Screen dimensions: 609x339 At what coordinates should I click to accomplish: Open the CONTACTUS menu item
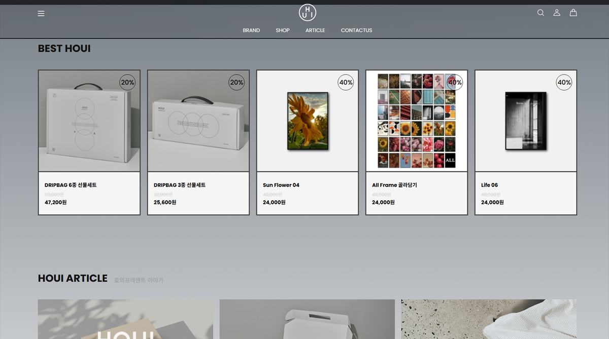[x=356, y=30]
